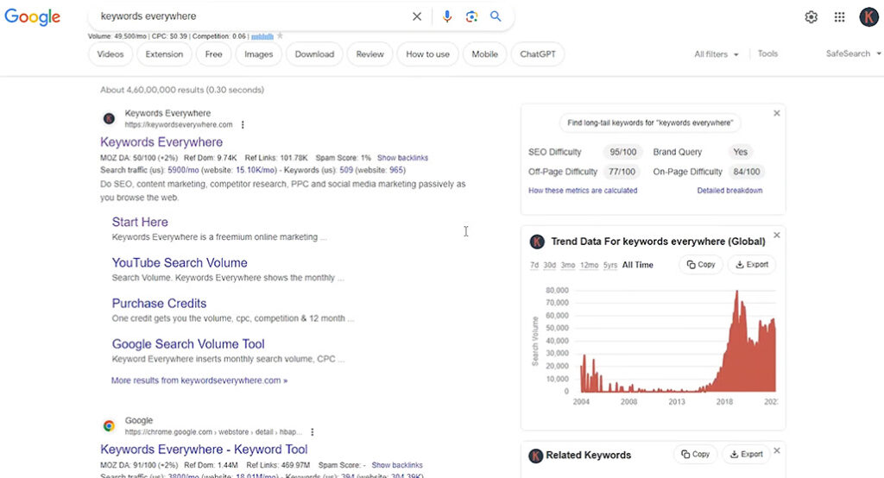The height and width of the screenshot is (478, 884).
Task: Open Google Lens image search icon
Action: [471, 16]
